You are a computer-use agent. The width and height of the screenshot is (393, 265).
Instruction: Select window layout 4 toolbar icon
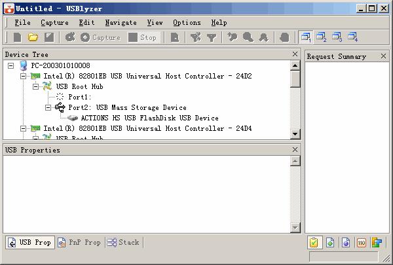click(352, 37)
